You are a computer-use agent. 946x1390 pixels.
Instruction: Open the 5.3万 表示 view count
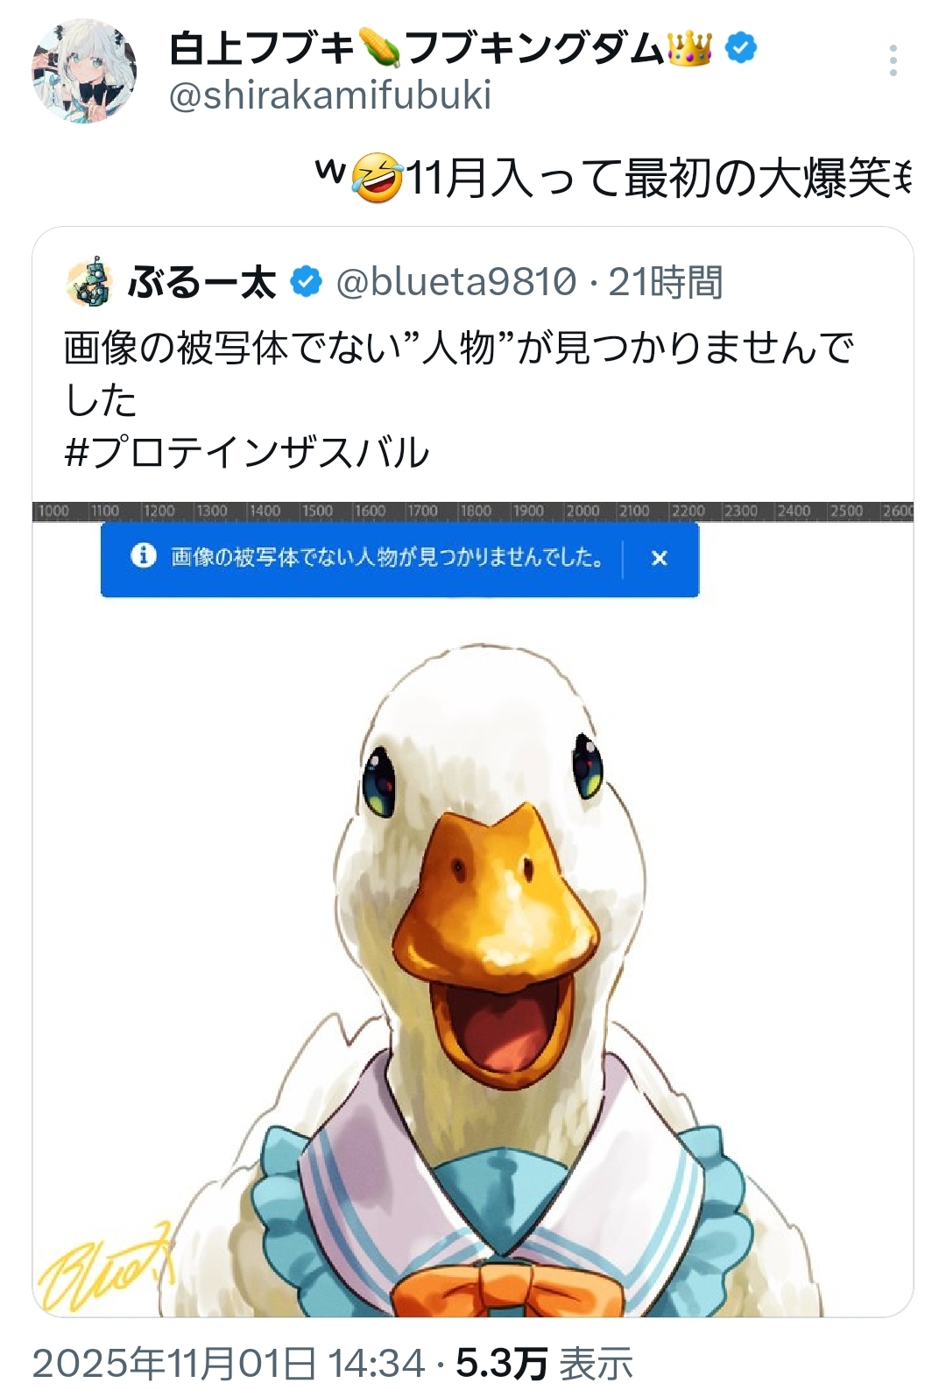[x=544, y=1363]
